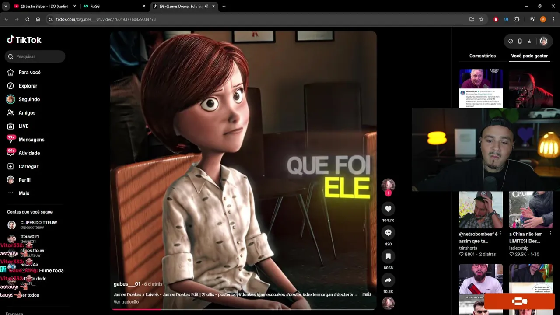Open options for a China não tem video

pos(550,234)
